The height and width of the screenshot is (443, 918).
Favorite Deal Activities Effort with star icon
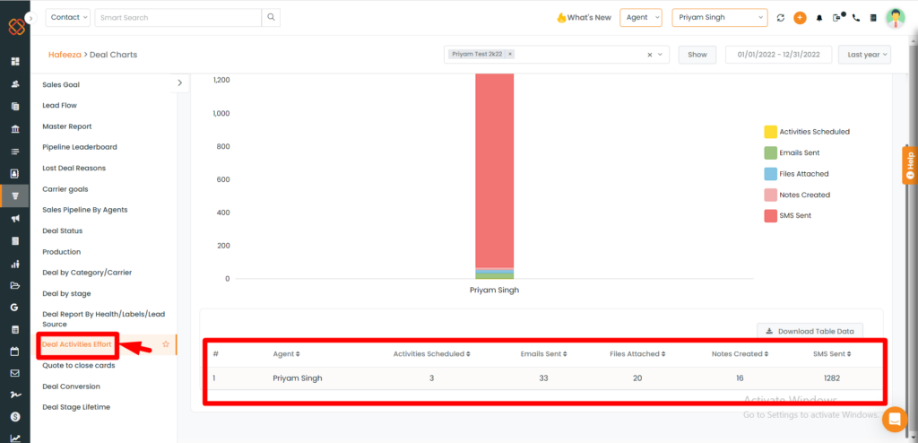click(166, 344)
